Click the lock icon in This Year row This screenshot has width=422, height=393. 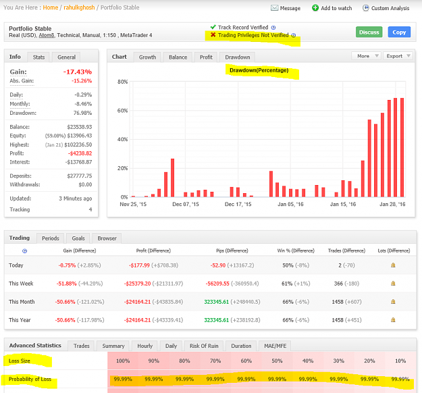tap(393, 320)
